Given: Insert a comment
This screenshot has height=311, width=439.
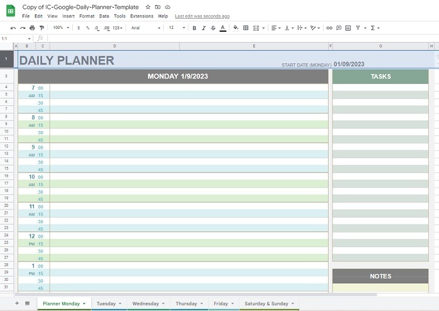Looking at the screenshot, I should click(339, 28).
